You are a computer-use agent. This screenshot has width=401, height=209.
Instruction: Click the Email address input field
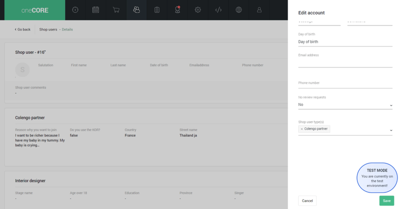[x=345, y=62]
